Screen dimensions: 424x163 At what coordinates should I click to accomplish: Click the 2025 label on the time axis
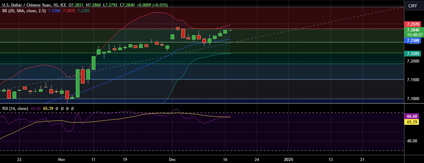288,159
